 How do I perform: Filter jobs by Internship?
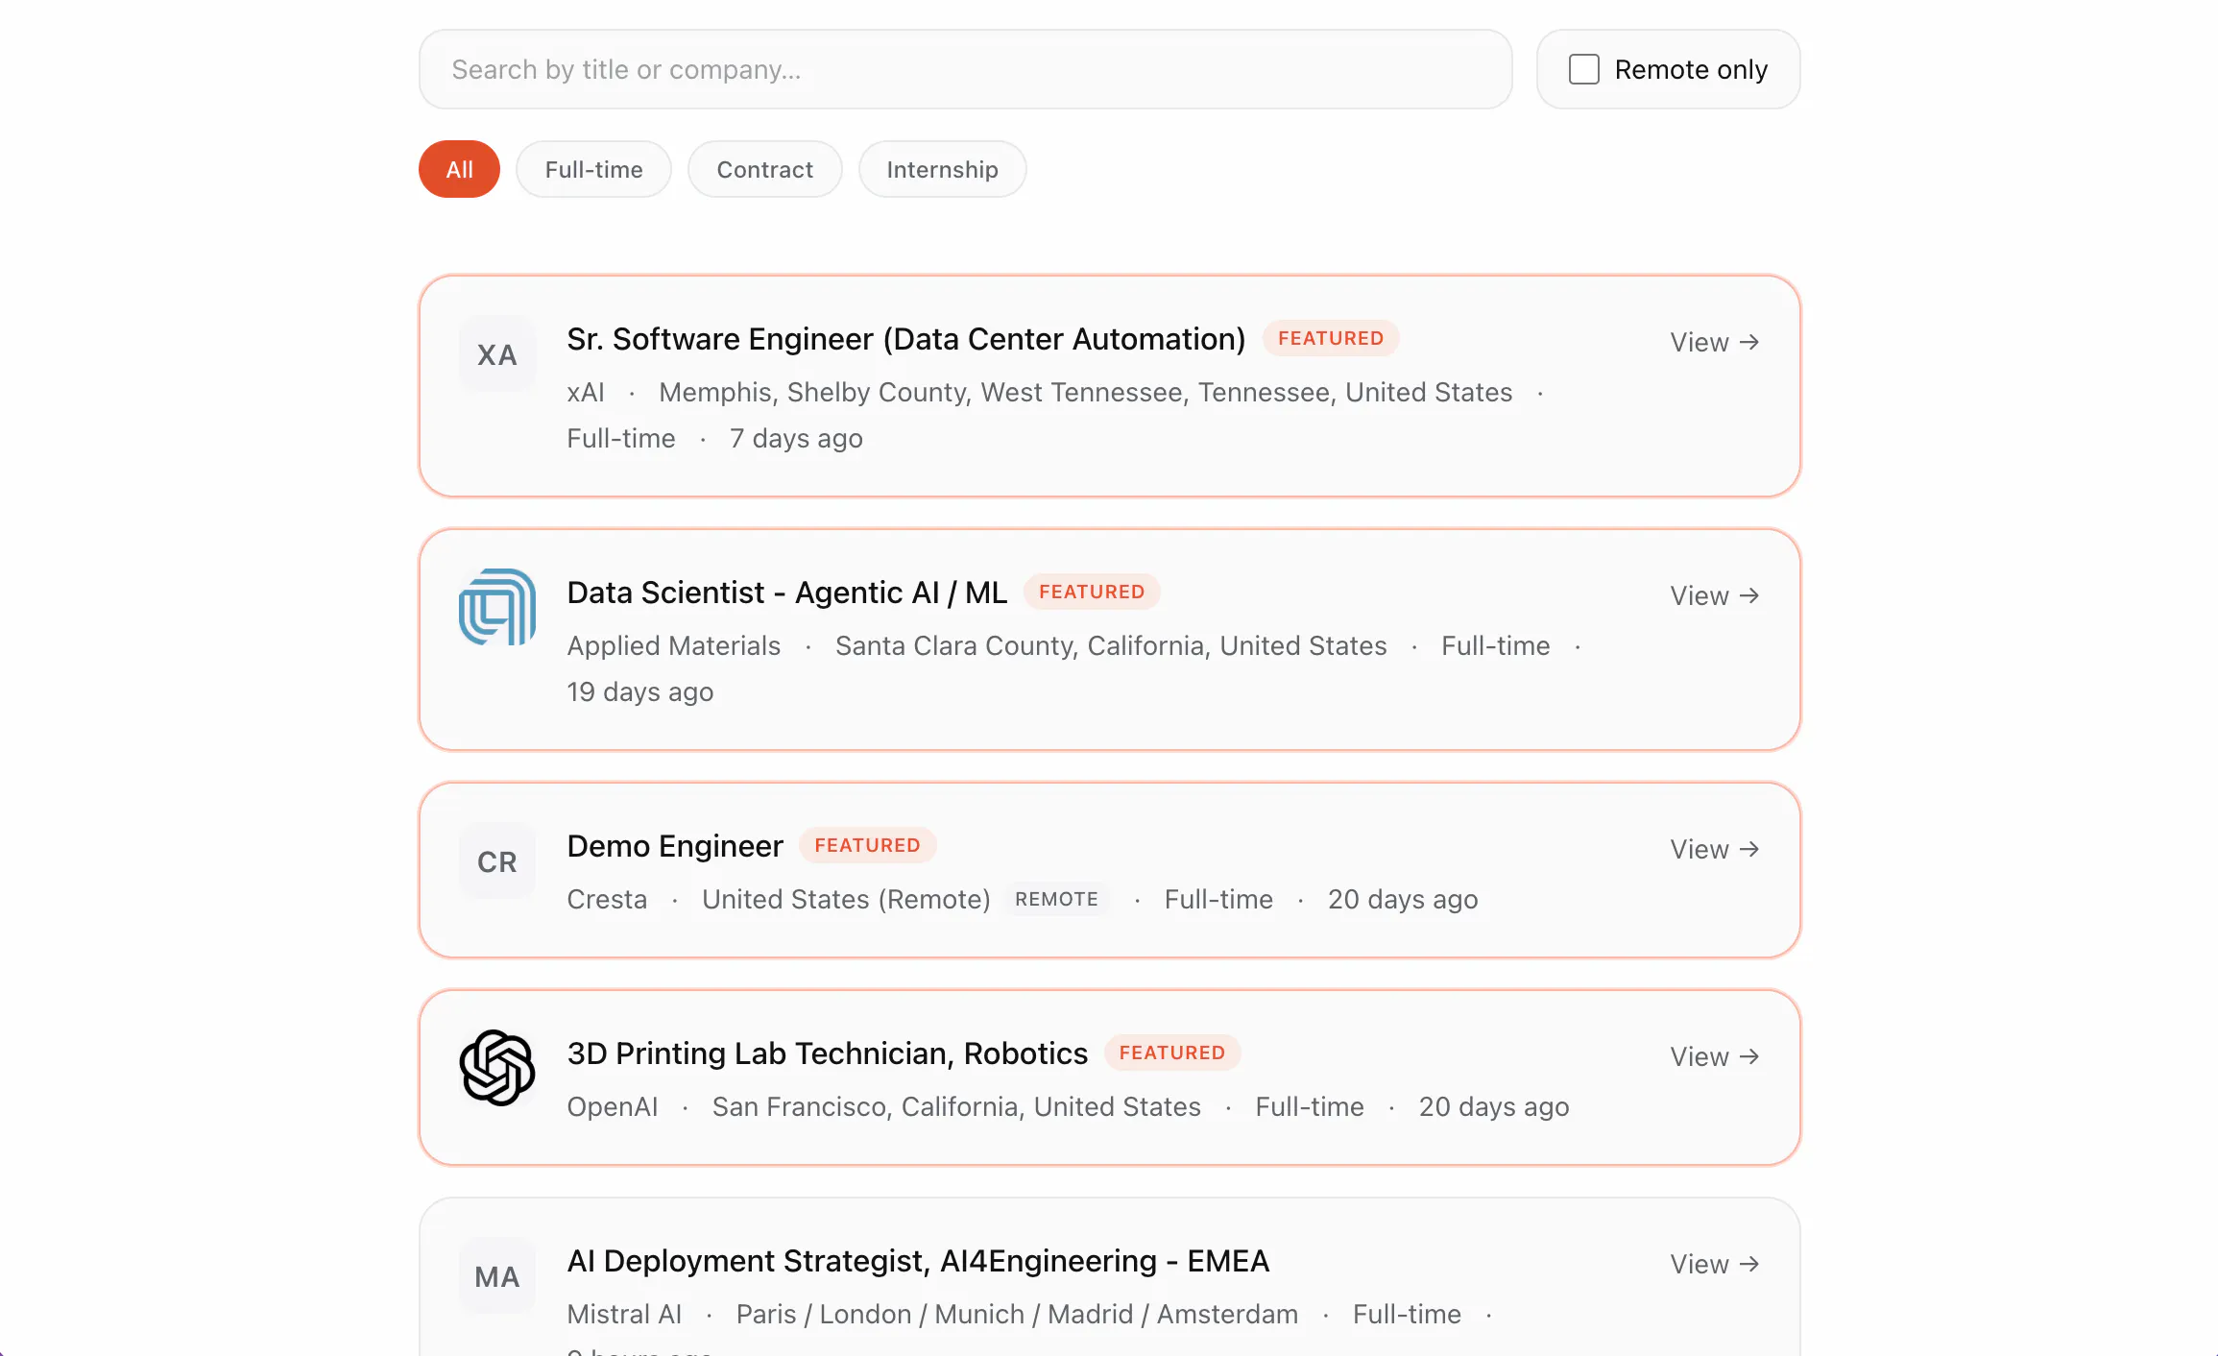click(x=943, y=169)
